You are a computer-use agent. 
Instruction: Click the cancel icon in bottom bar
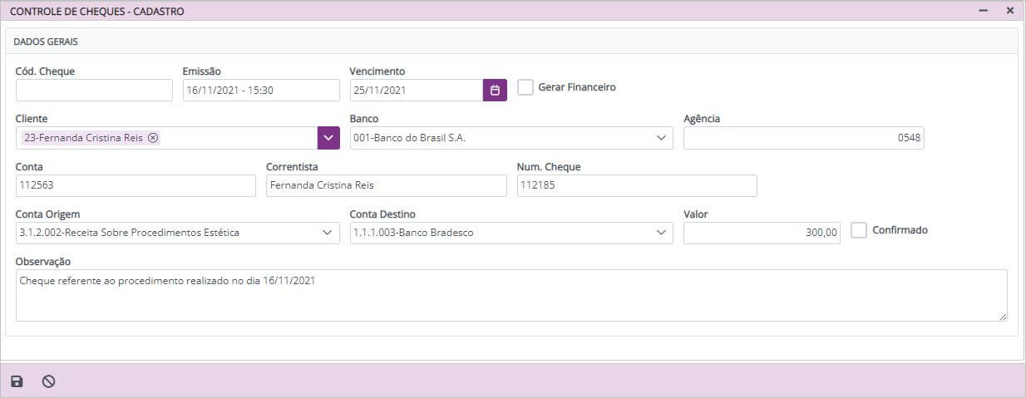pyautogui.click(x=48, y=381)
